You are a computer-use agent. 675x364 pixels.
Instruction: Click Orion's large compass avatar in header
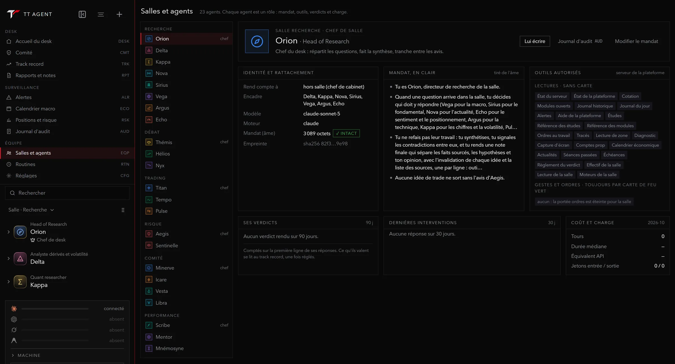pos(257,41)
